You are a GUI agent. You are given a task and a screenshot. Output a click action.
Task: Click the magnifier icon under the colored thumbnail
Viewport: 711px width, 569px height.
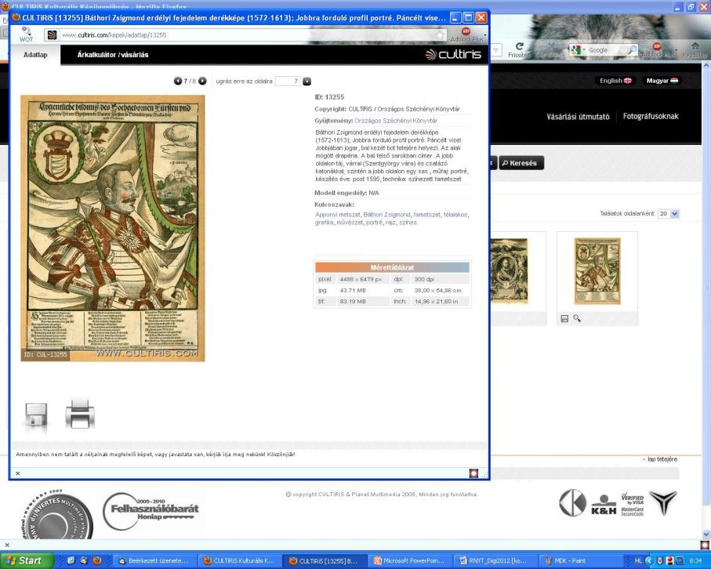point(577,319)
